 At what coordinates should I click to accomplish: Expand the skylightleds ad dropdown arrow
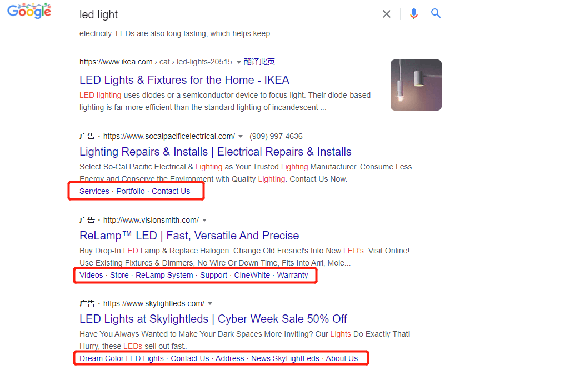coord(210,304)
